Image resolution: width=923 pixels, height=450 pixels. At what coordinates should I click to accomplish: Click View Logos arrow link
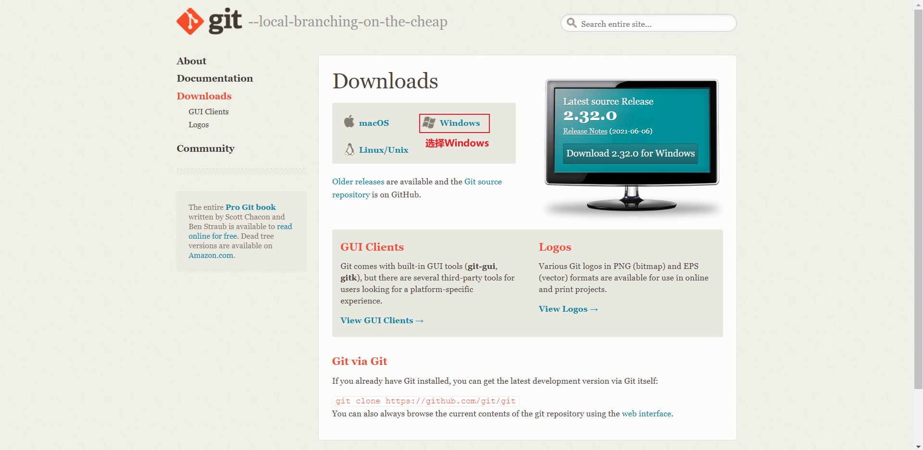[568, 309]
